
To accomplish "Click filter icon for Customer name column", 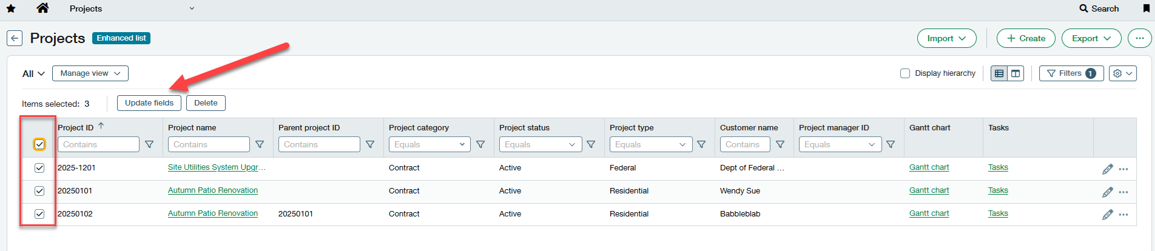I will (x=780, y=144).
